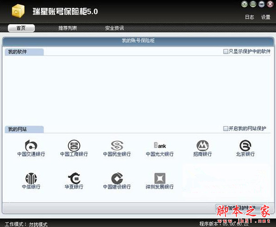The height and width of the screenshot is (227, 276).
Task: Click the yellow safe box logo
Action: tap(18, 11)
